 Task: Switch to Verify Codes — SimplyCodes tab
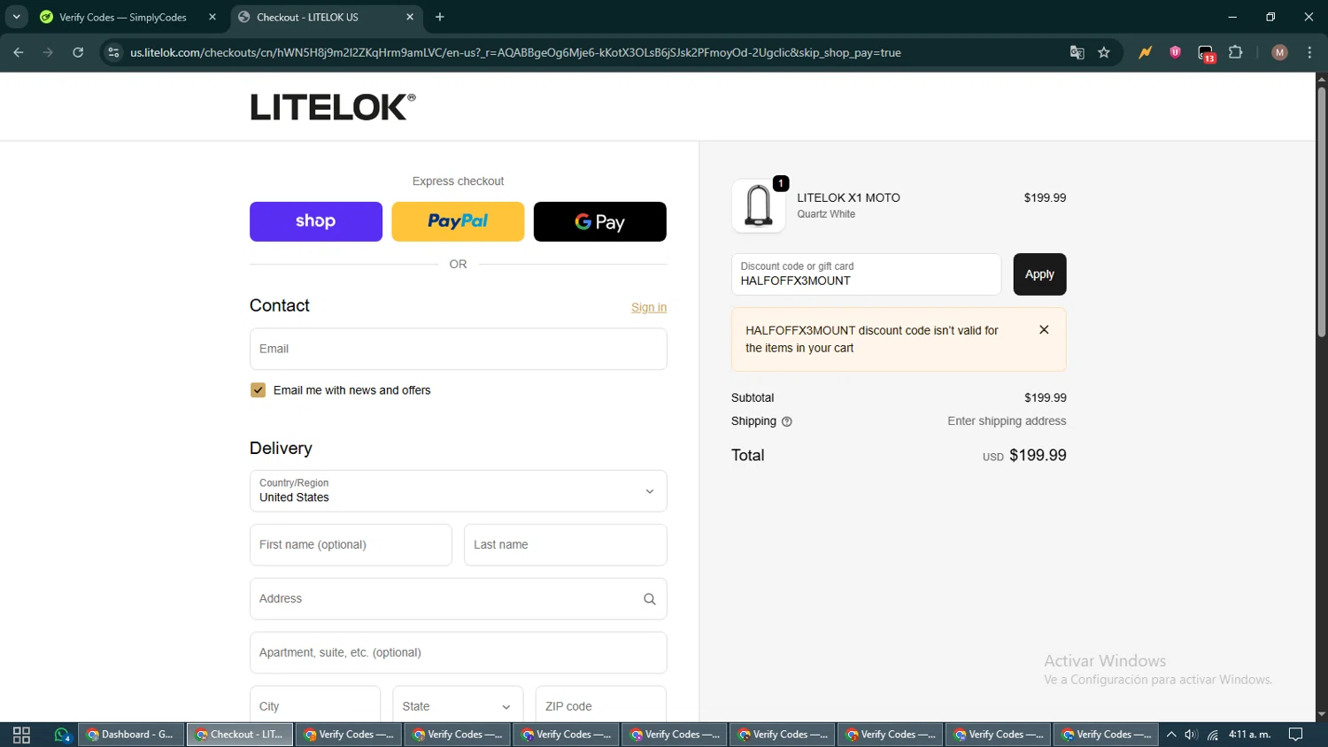point(122,17)
